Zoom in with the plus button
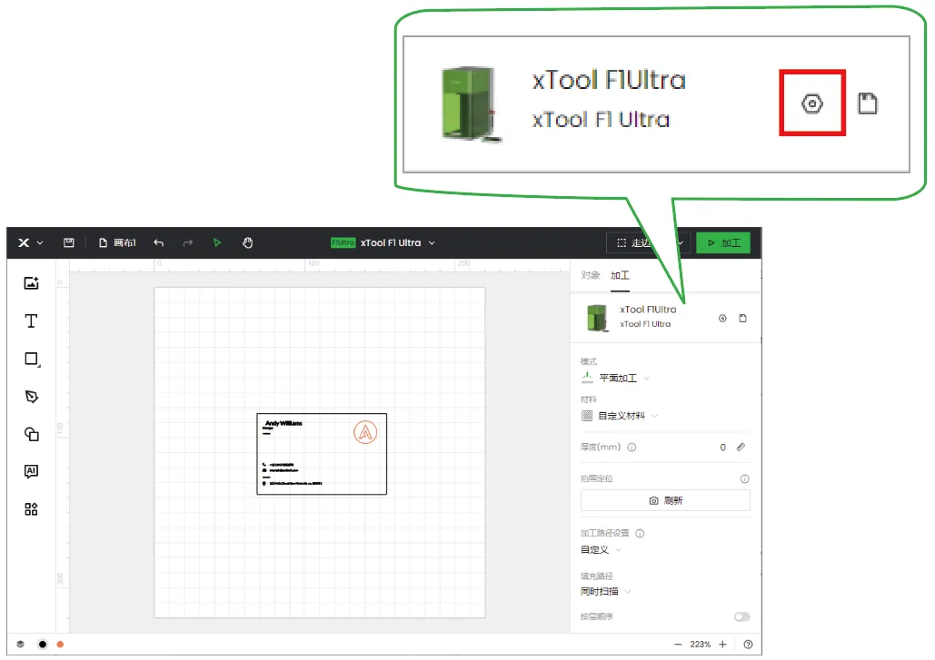The width and height of the screenshot is (935, 660). click(x=722, y=644)
